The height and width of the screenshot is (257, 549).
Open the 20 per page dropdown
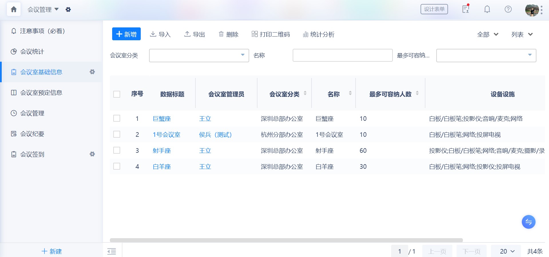(506, 251)
